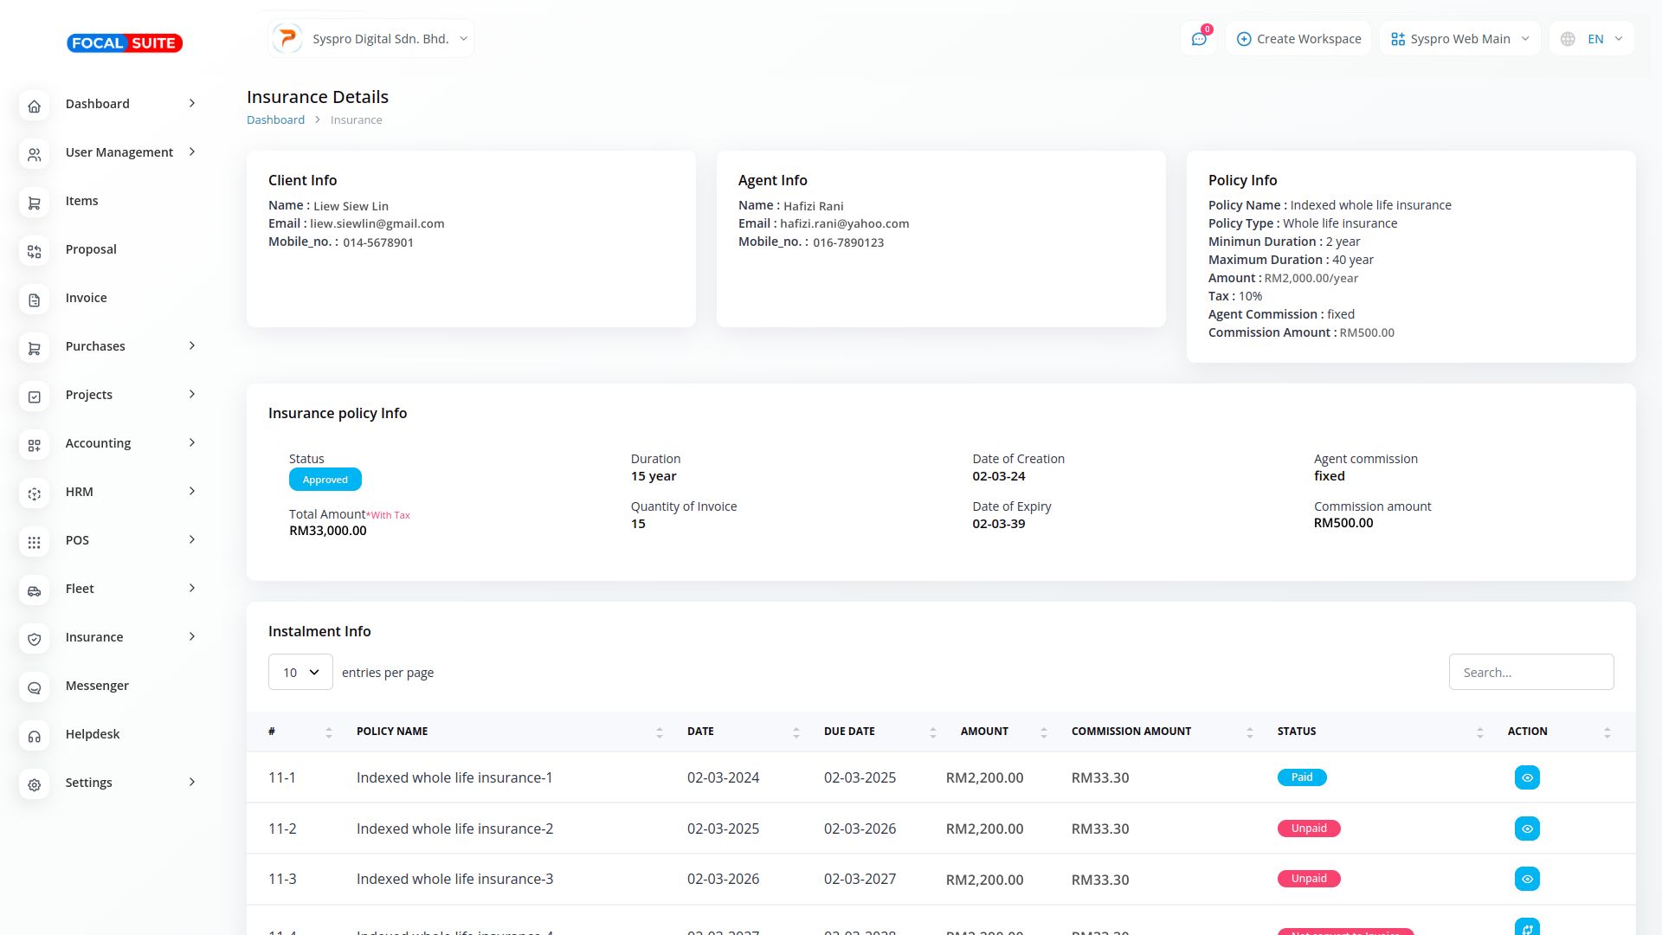The width and height of the screenshot is (1662, 935).
Task: Click the POS grid icon in sidebar
Action: [x=34, y=542]
